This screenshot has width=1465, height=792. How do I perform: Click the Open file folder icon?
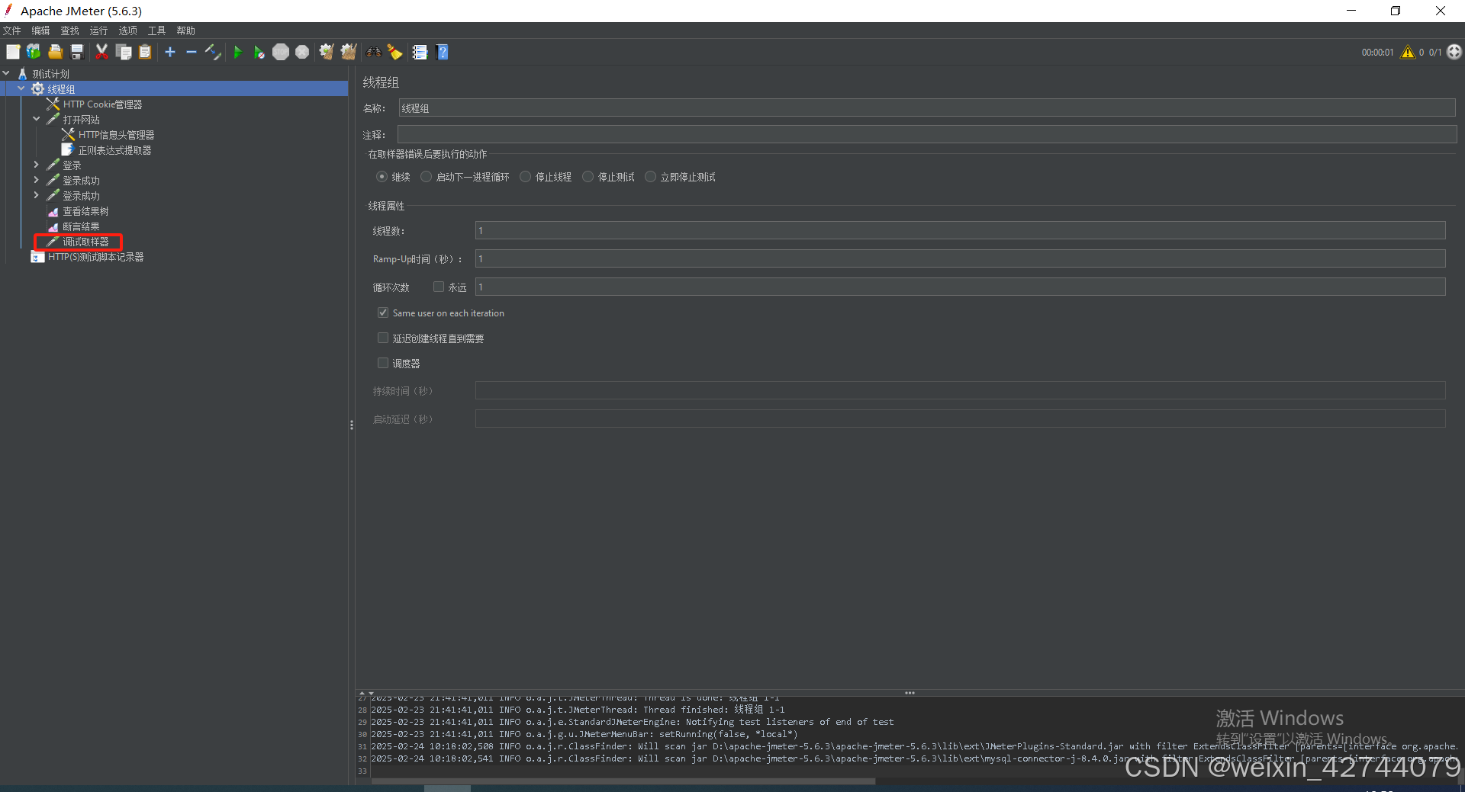pyautogui.click(x=55, y=52)
